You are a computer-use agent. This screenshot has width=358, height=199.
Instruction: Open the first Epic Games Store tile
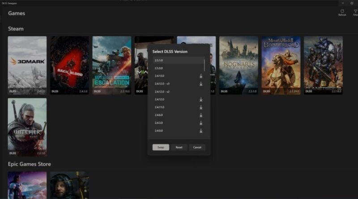[x=27, y=185]
